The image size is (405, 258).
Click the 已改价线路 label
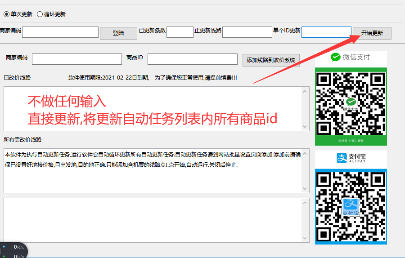(17, 78)
